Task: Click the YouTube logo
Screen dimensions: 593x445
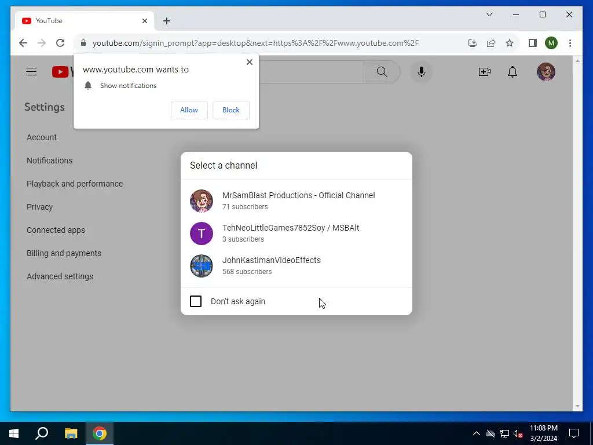Action: click(x=62, y=71)
